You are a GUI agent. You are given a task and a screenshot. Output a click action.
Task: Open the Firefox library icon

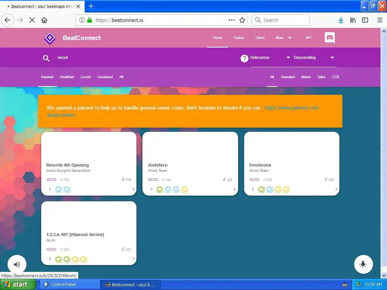pyautogui.click(x=353, y=20)
